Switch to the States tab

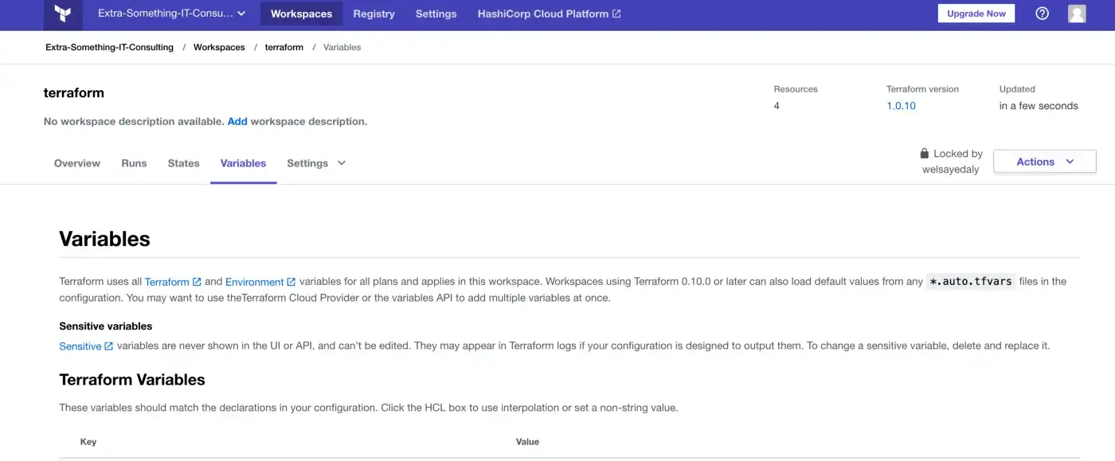[183, 163]
